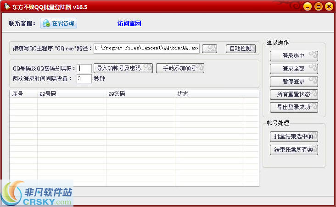Click the penguin icon in title bar
The image size is (336, 207).
point(7,6)
